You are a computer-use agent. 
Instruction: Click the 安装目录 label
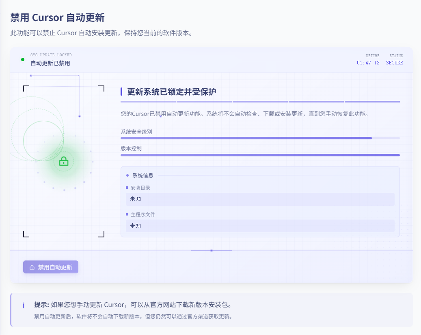click(x=140, y=188)
